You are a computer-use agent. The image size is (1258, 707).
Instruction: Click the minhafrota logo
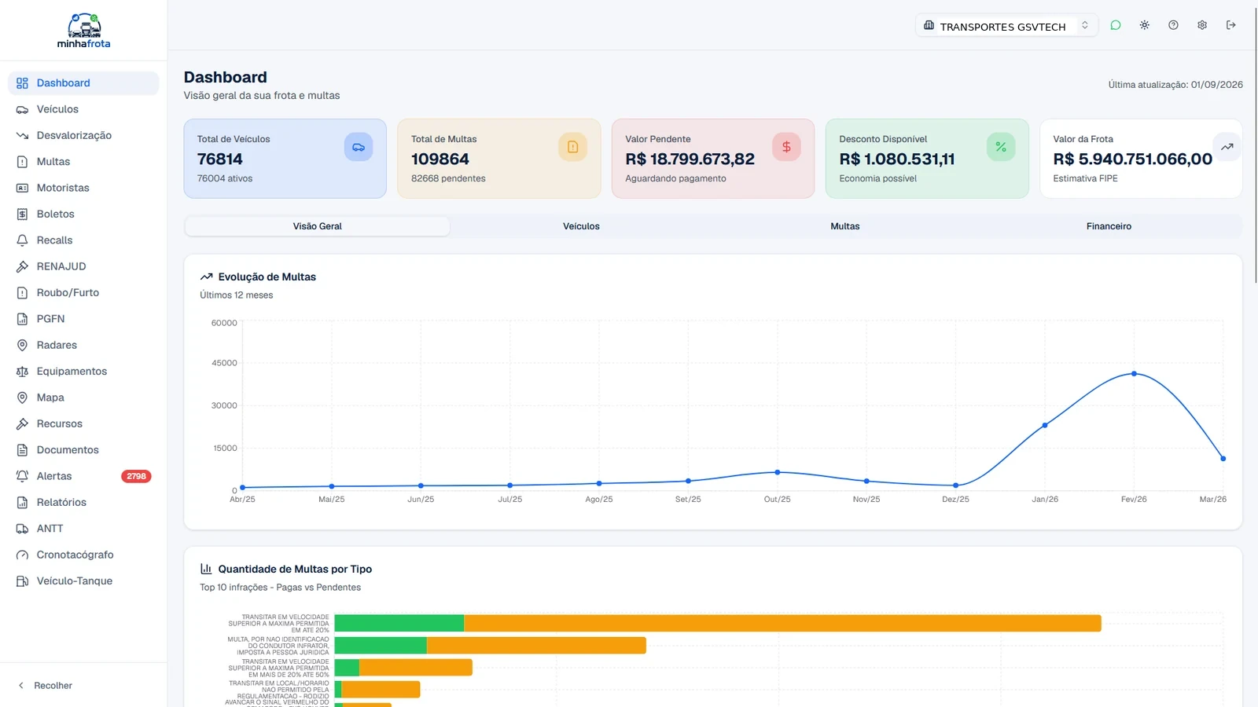pyautogui.click(x=83, y=31)
